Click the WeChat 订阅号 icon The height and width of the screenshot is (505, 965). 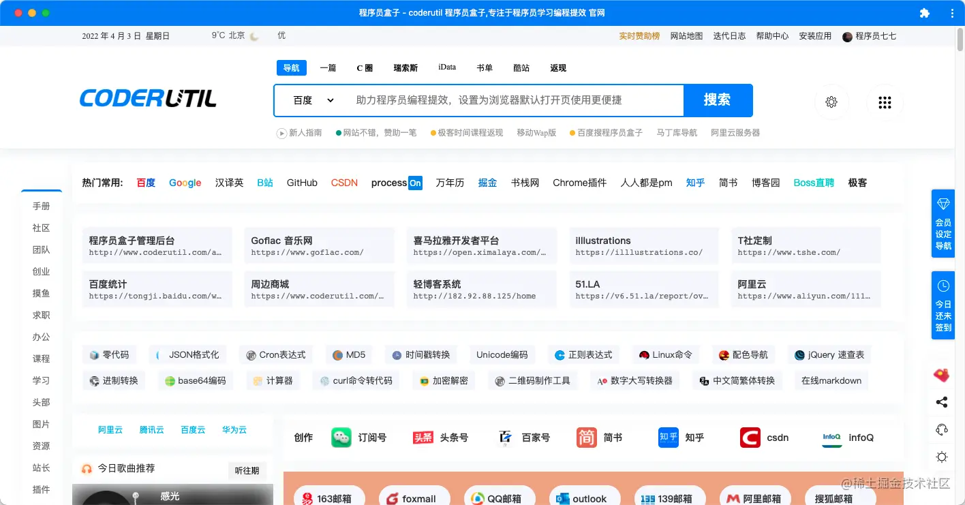tap(341, 438)
